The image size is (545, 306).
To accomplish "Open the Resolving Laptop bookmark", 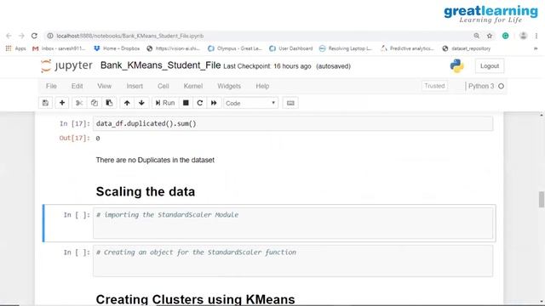I will [x=346, y=48].
